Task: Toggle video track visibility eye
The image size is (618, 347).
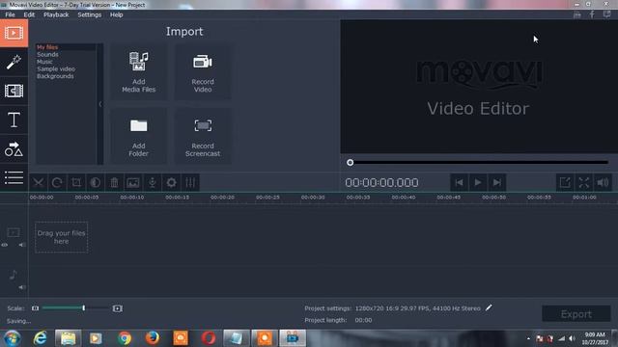Action: (x=4, y=245)
